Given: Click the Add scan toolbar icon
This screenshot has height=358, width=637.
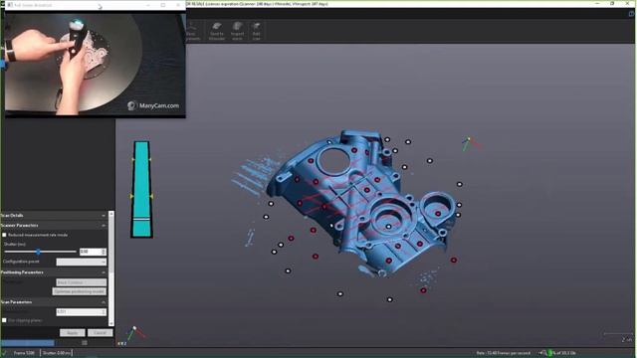Looking at the screenshot, I should pyautogui.click(x=257, y=31).
